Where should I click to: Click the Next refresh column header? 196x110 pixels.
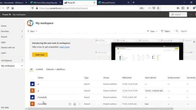(150, 78)
